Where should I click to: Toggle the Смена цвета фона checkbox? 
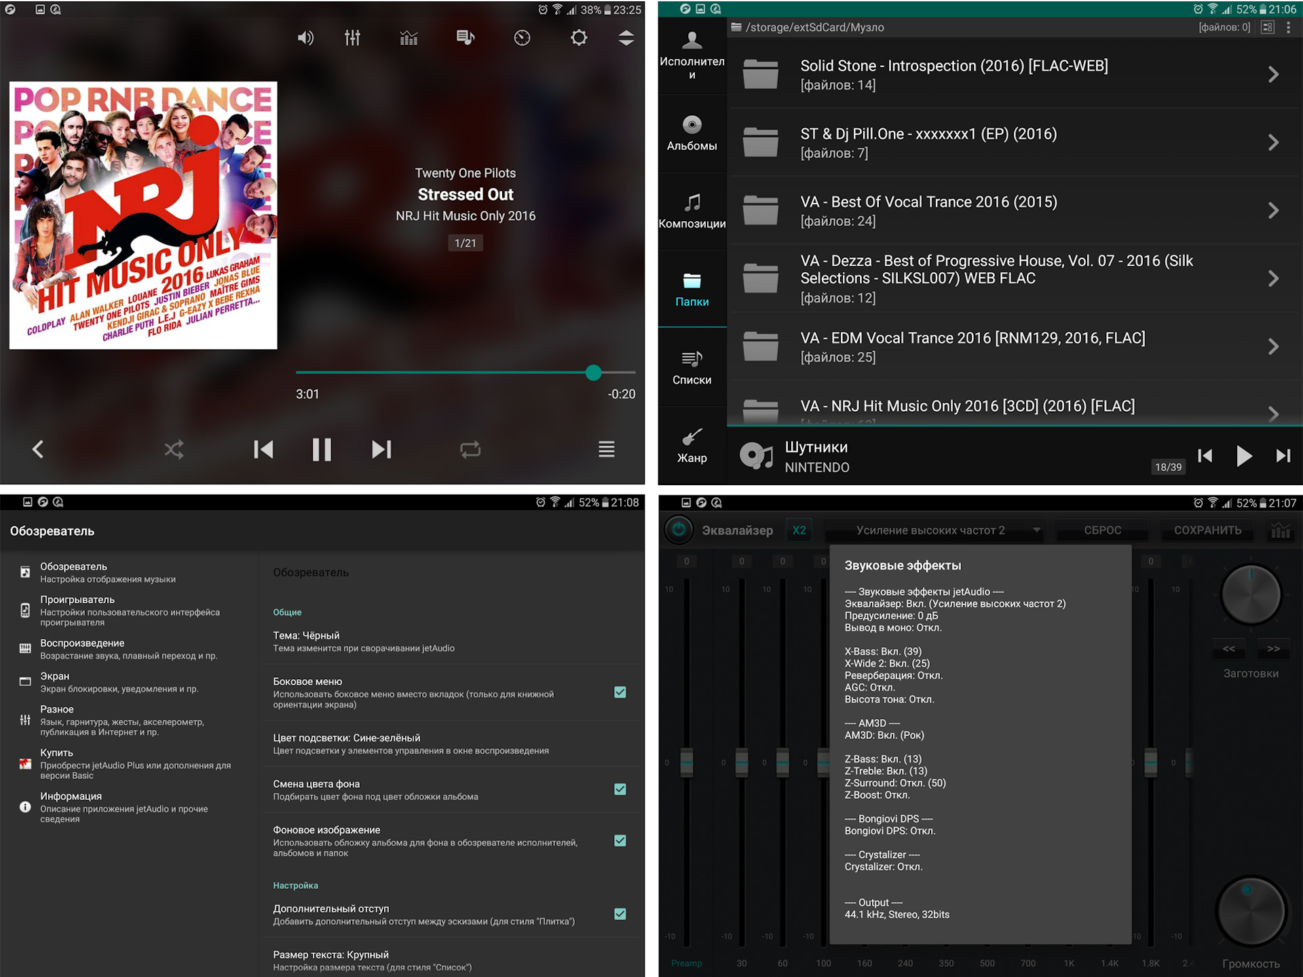[x=620, y=789]
